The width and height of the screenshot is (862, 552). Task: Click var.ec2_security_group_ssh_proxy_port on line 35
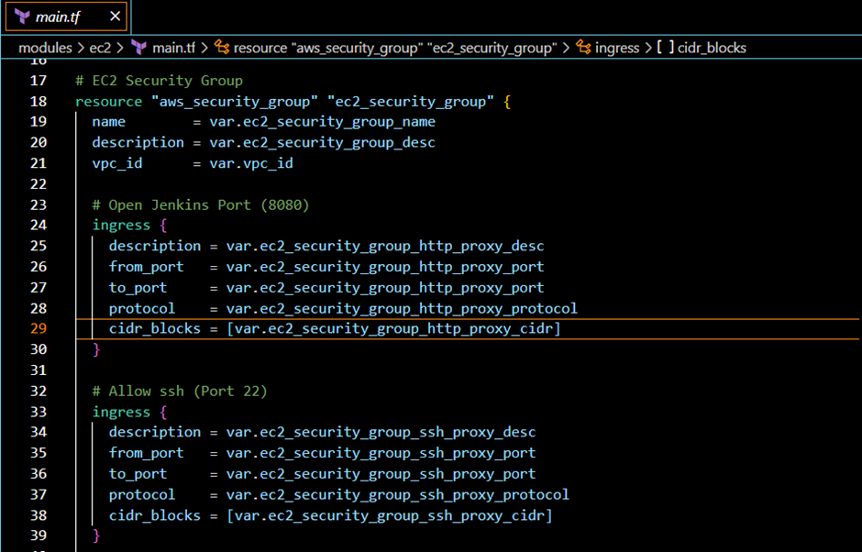click(381, 454)
